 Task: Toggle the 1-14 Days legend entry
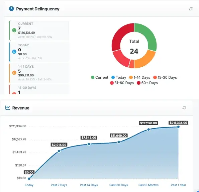pos(139,77)
